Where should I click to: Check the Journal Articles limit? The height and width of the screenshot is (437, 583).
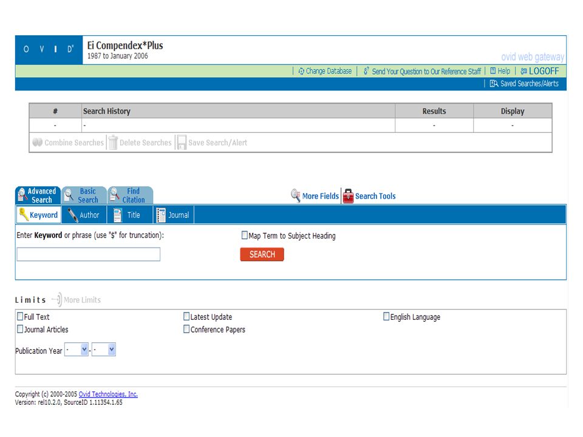click(20, 329)
